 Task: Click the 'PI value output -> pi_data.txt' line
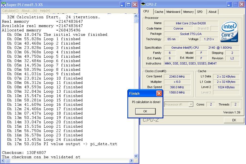click(x=62, y=144)
